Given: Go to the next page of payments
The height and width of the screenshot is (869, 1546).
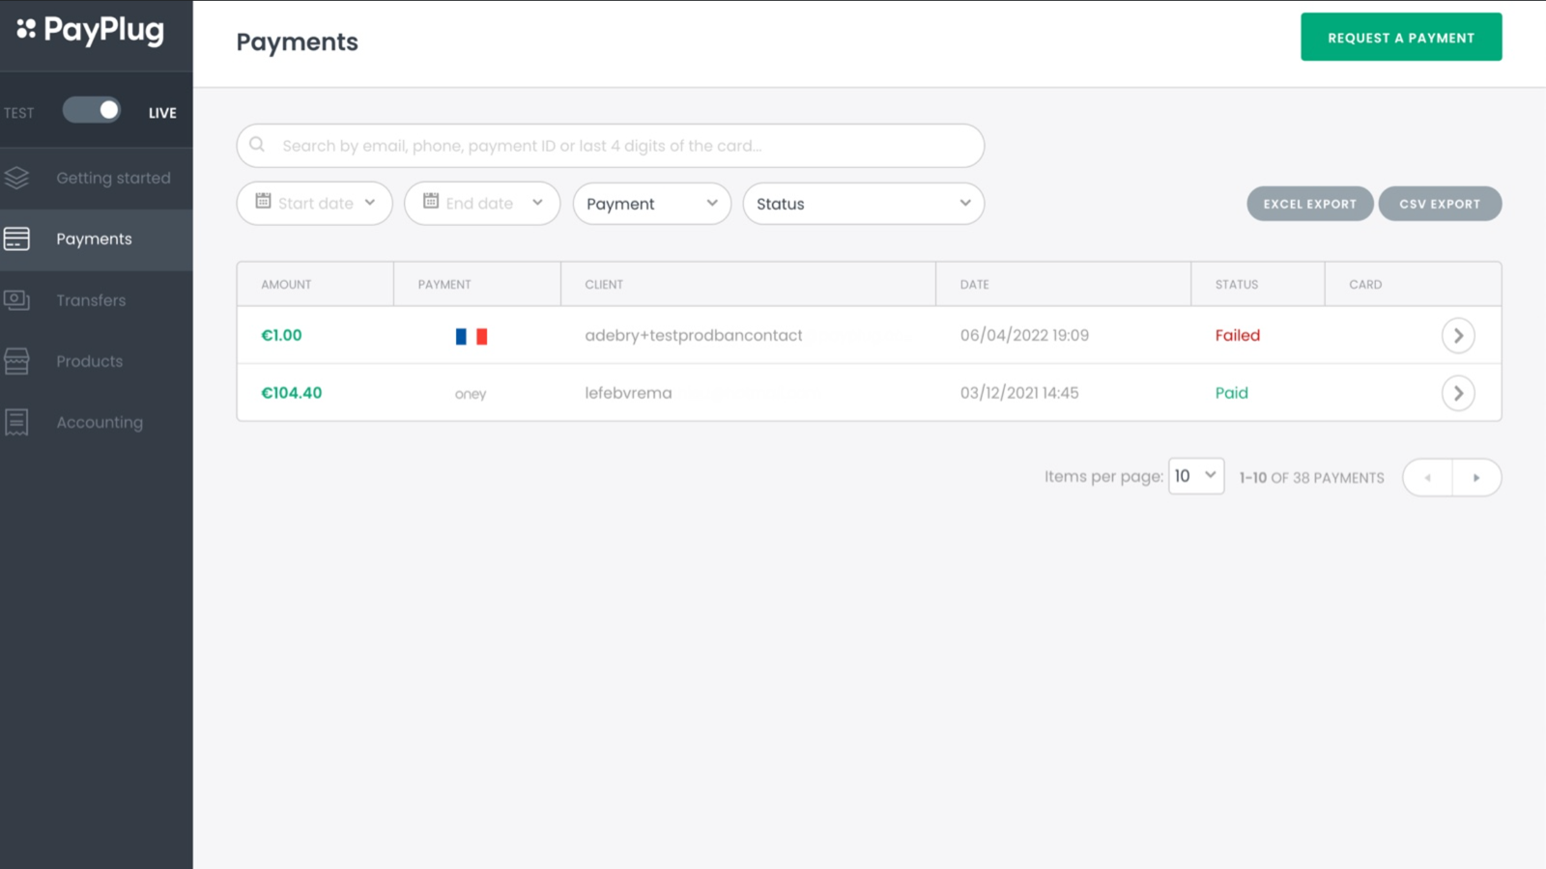Looking at the screenshot, I should [1476, 478].
